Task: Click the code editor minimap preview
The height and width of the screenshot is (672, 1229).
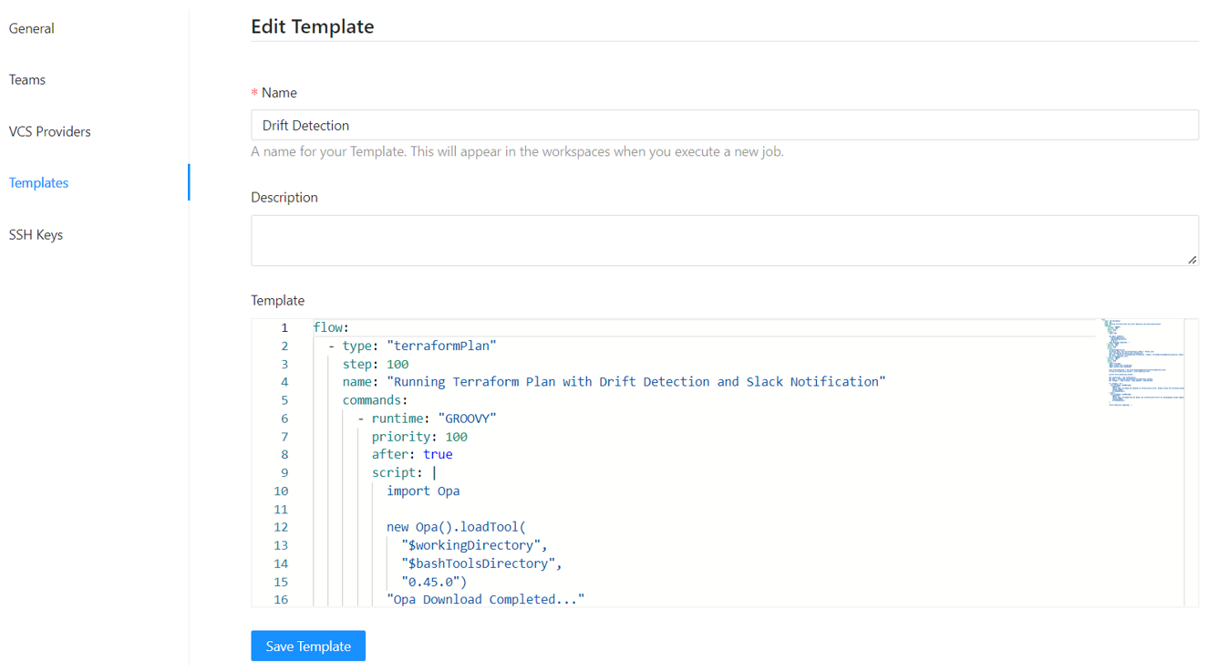Action: pyautogui.click(x=1141, y=365)
